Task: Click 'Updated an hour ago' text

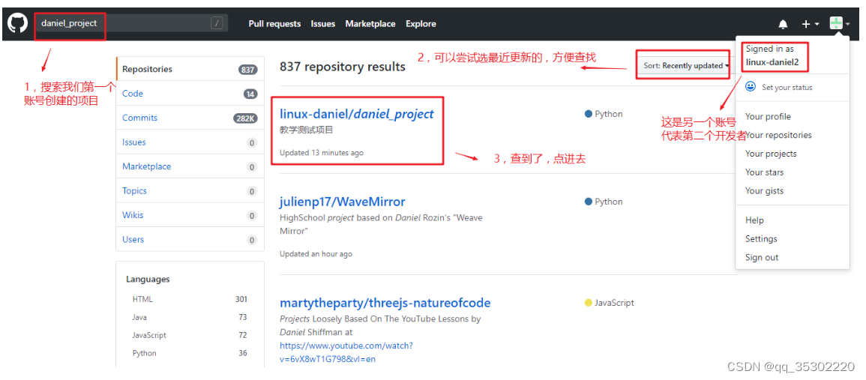Action: 316,254
